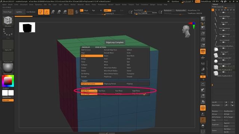Click the Rotate view icon on right shelf
This screenshot has height=134, width=239.
(203, 102)
